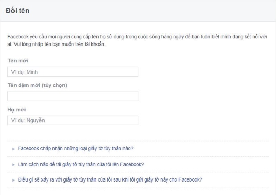Expand 'Facebook chấp nhận những loại giấy tờ tùy thân nào?'
Viewport: 276px width, 195px height.
(76, 148)
